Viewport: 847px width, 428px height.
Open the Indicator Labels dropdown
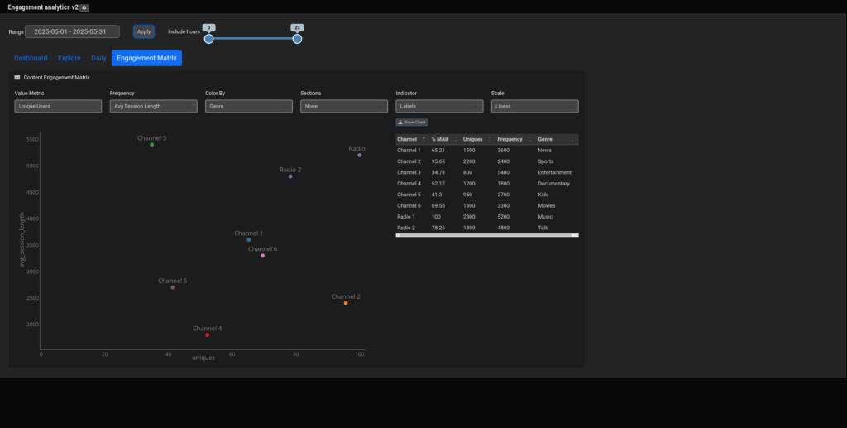[x=439, y=106]
